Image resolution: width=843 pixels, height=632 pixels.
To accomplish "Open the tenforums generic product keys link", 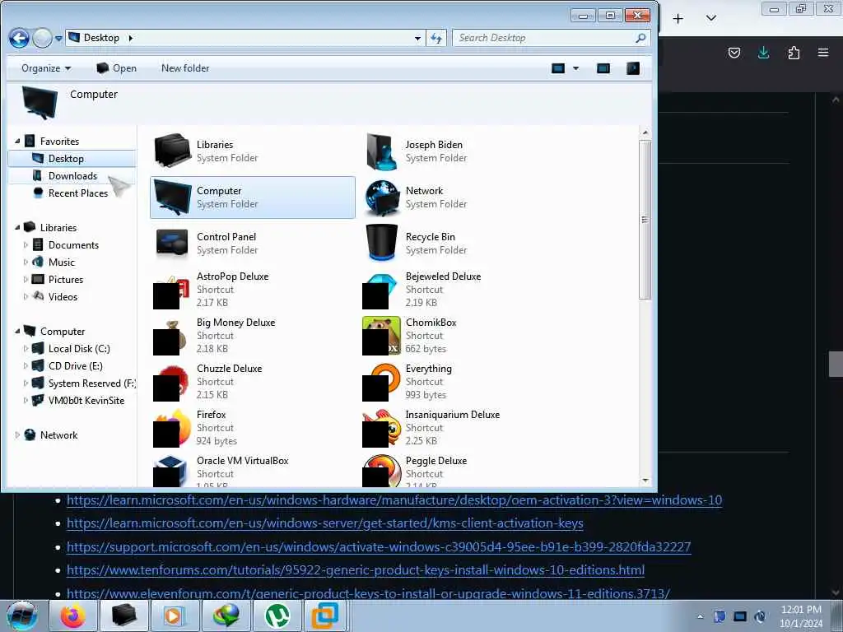I will pos(356,570).
